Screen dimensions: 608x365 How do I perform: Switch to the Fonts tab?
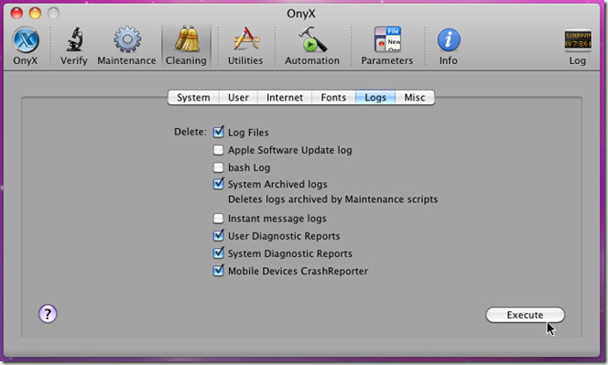click(333, 97)
